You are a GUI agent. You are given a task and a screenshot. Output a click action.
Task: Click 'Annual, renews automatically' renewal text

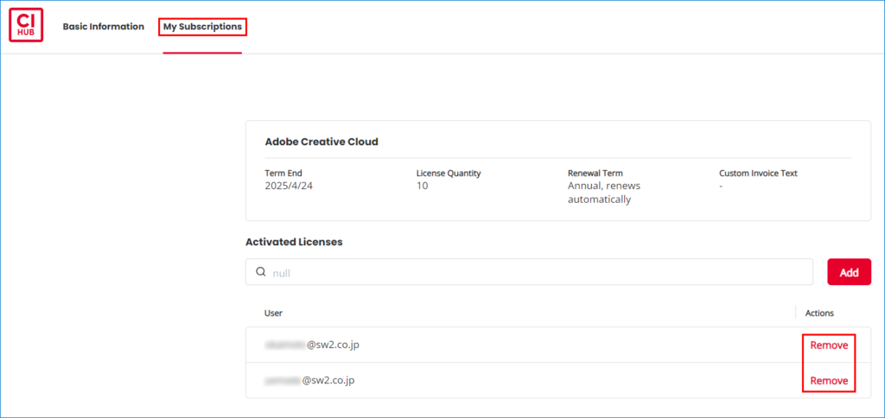point(604,193)
